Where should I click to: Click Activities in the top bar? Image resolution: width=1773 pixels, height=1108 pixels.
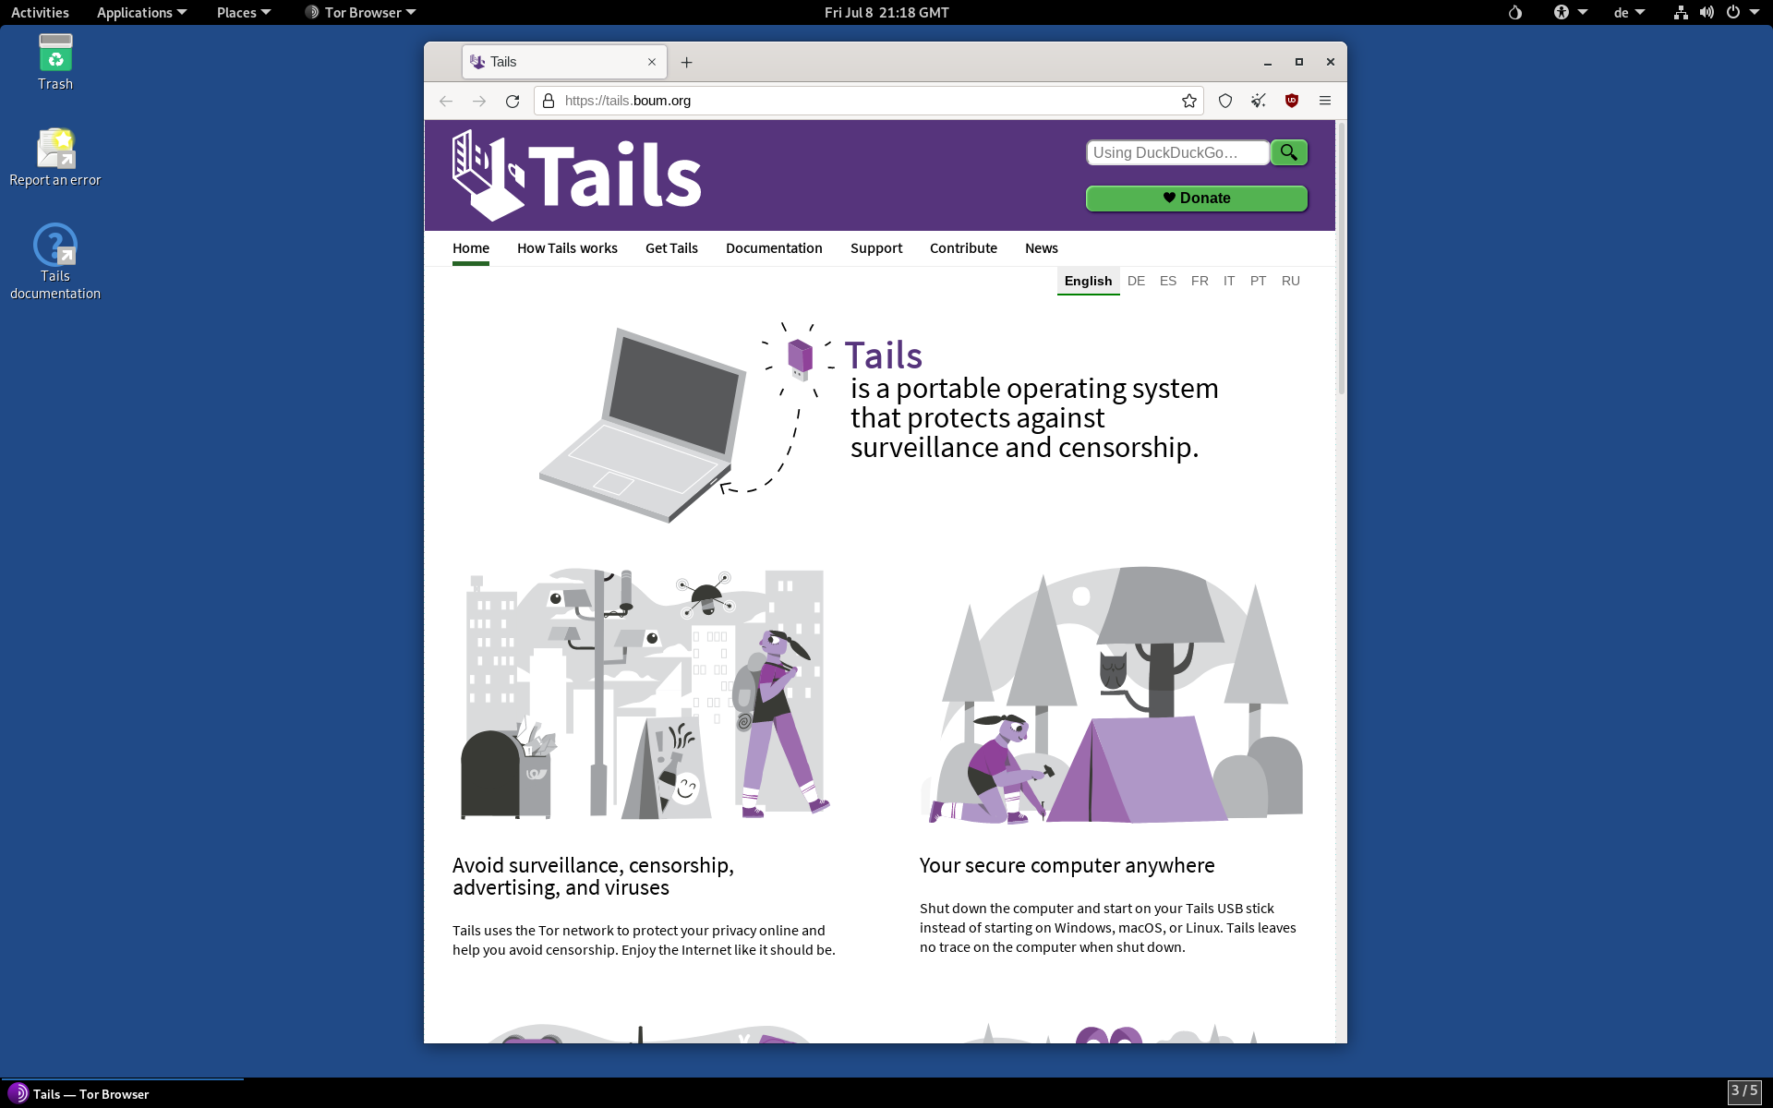pyautogui.click(x=40, y=12)
